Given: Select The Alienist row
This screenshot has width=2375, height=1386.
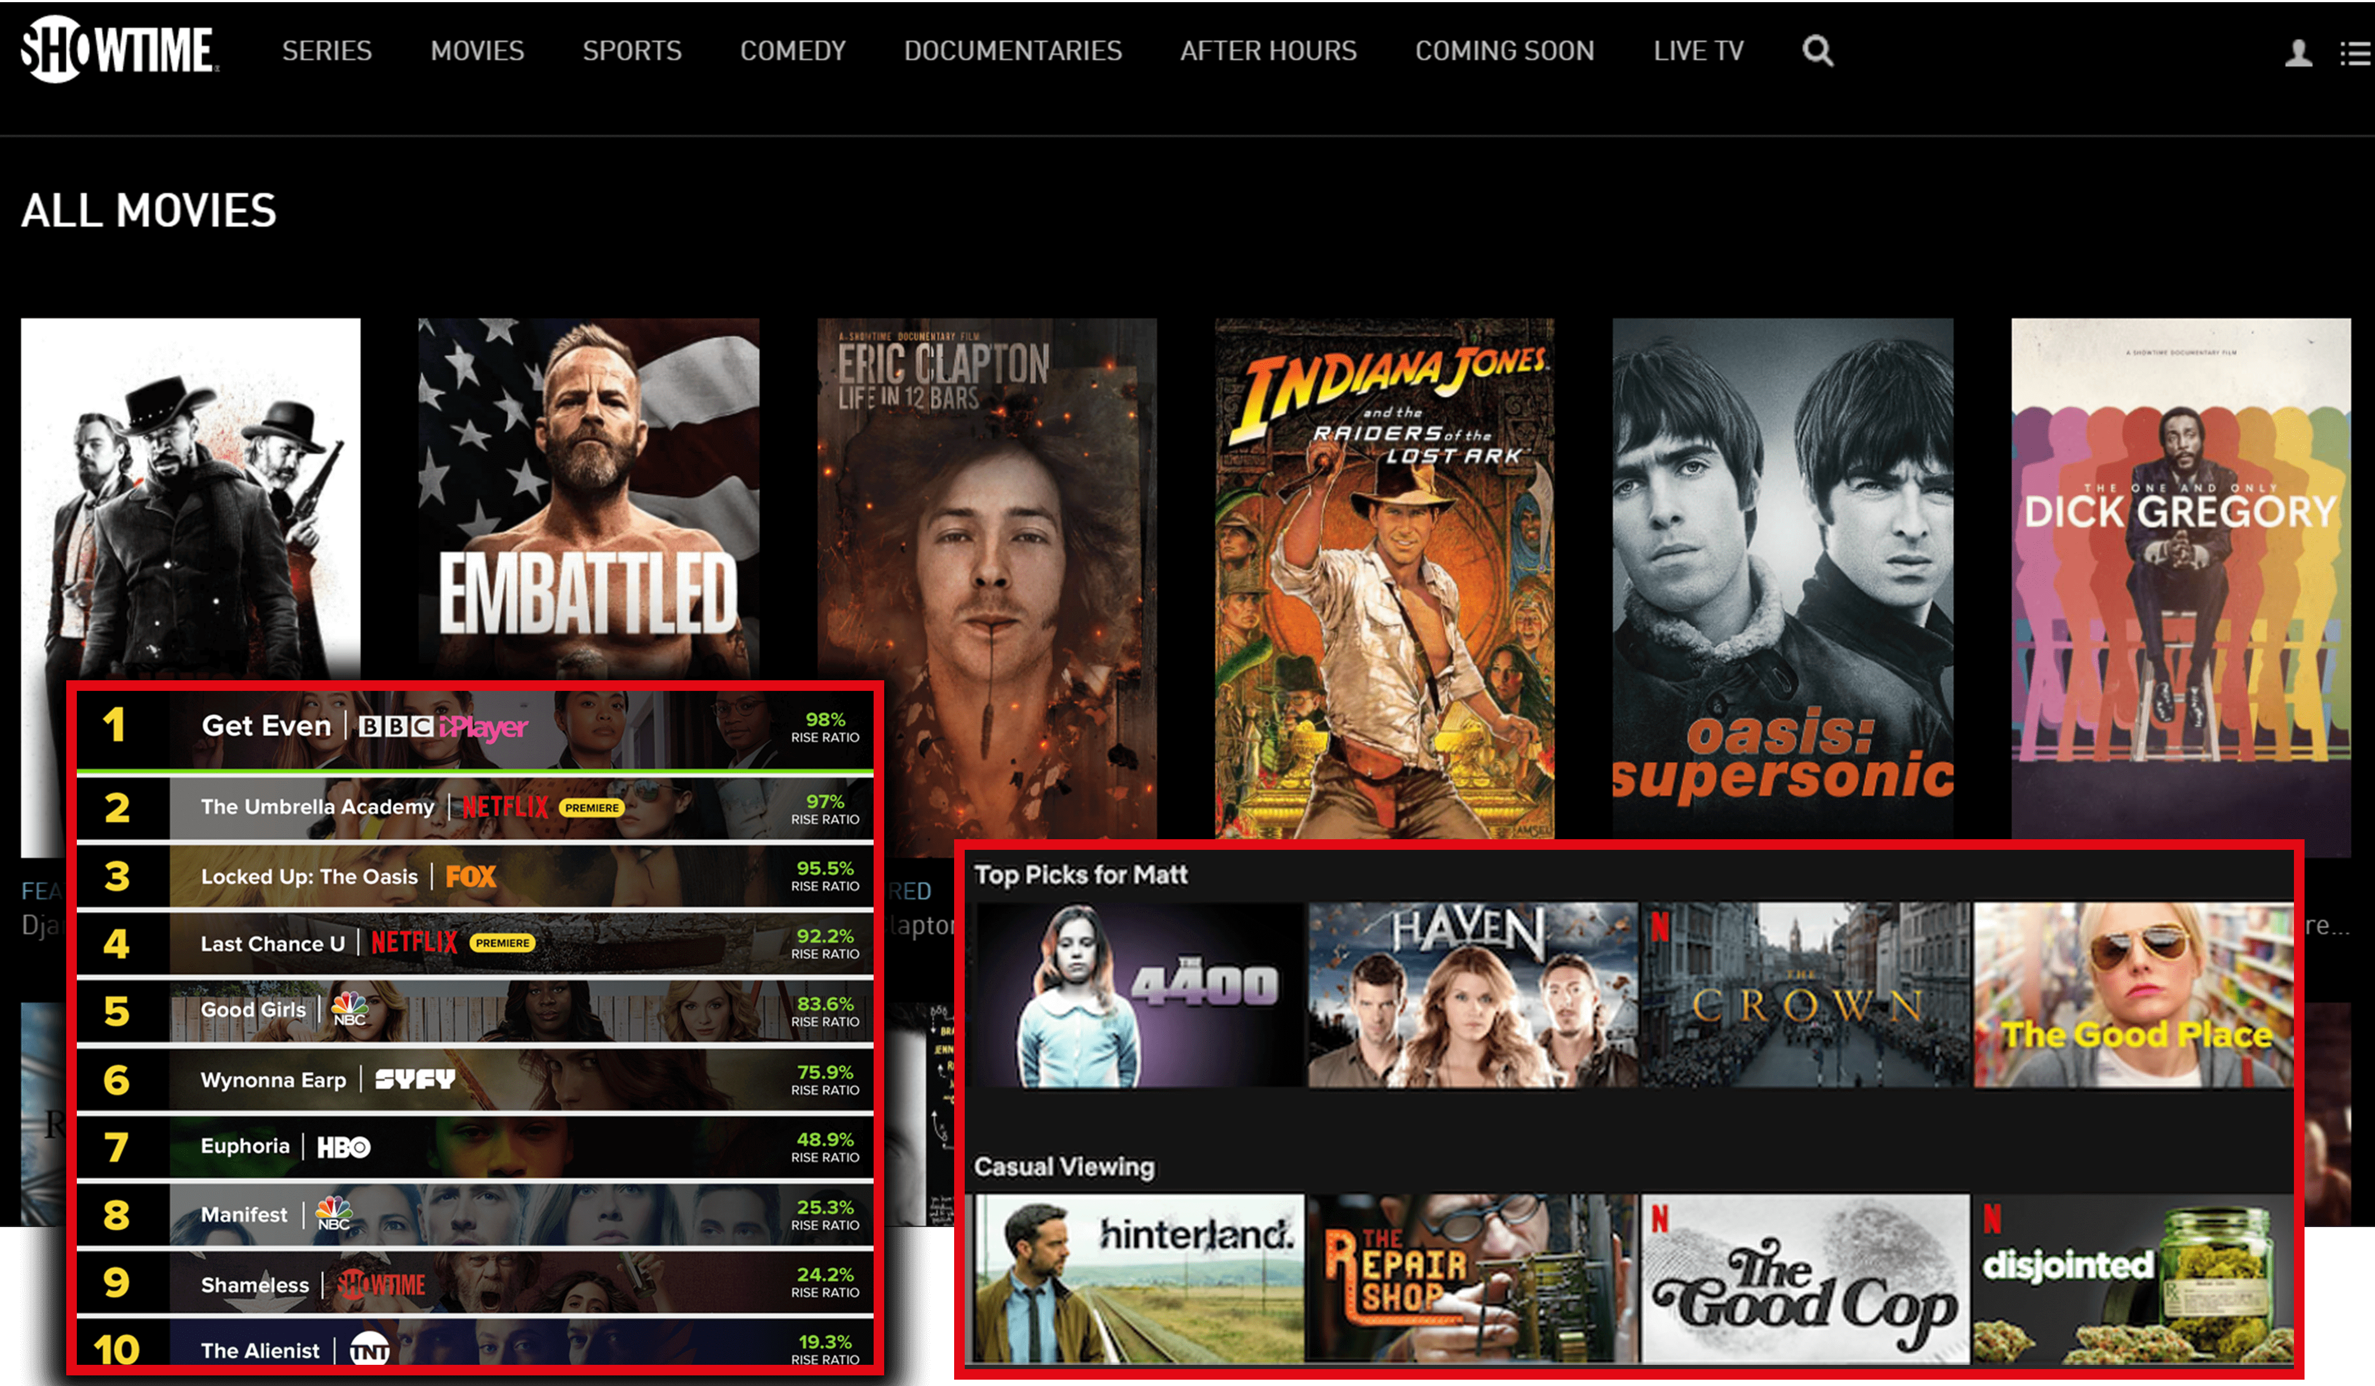Looking at the screenshot, I should click(x=475, y=1343).
